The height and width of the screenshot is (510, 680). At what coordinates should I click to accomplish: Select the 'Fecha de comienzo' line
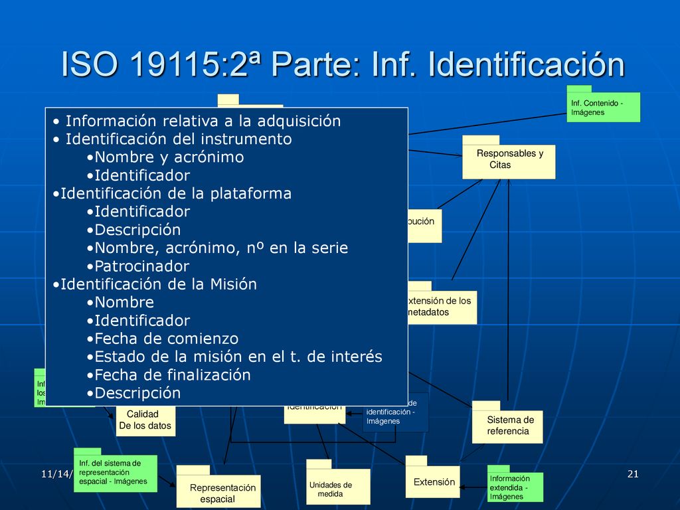(167, 338)
